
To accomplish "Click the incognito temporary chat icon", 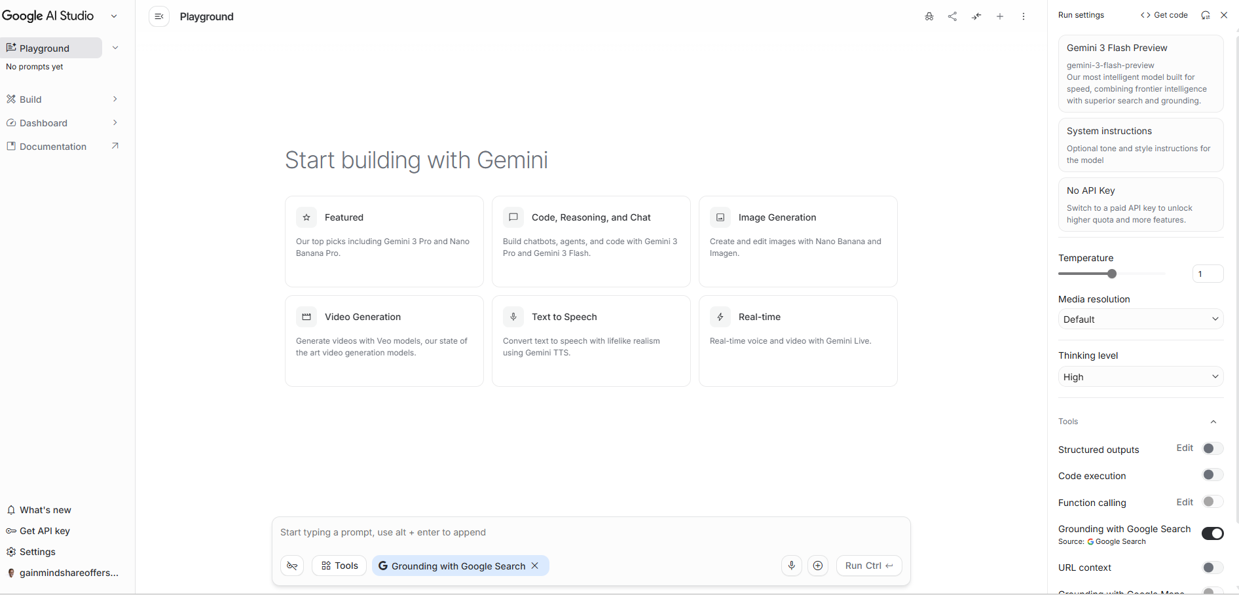I will [929, 16].
